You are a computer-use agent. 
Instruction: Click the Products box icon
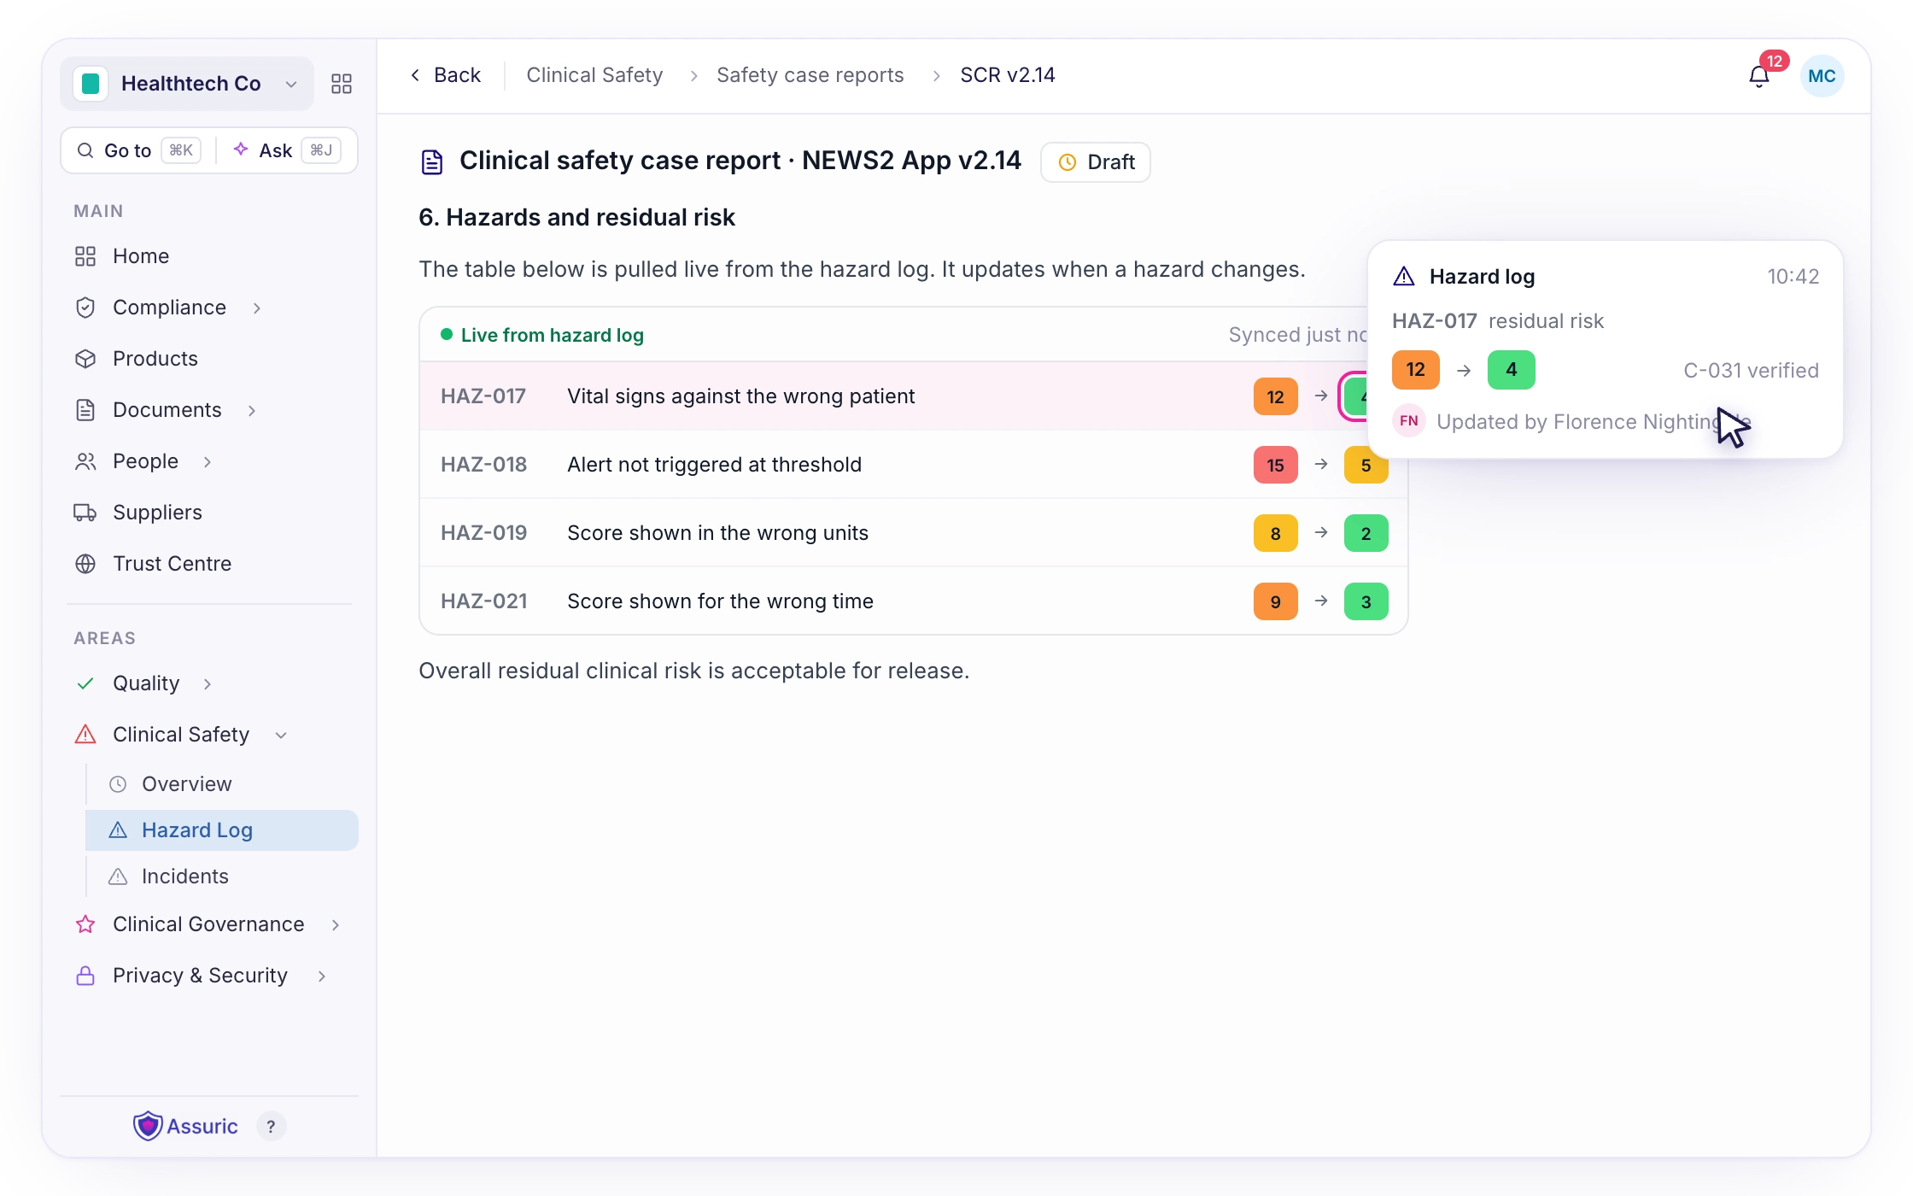tap(85, 359)
